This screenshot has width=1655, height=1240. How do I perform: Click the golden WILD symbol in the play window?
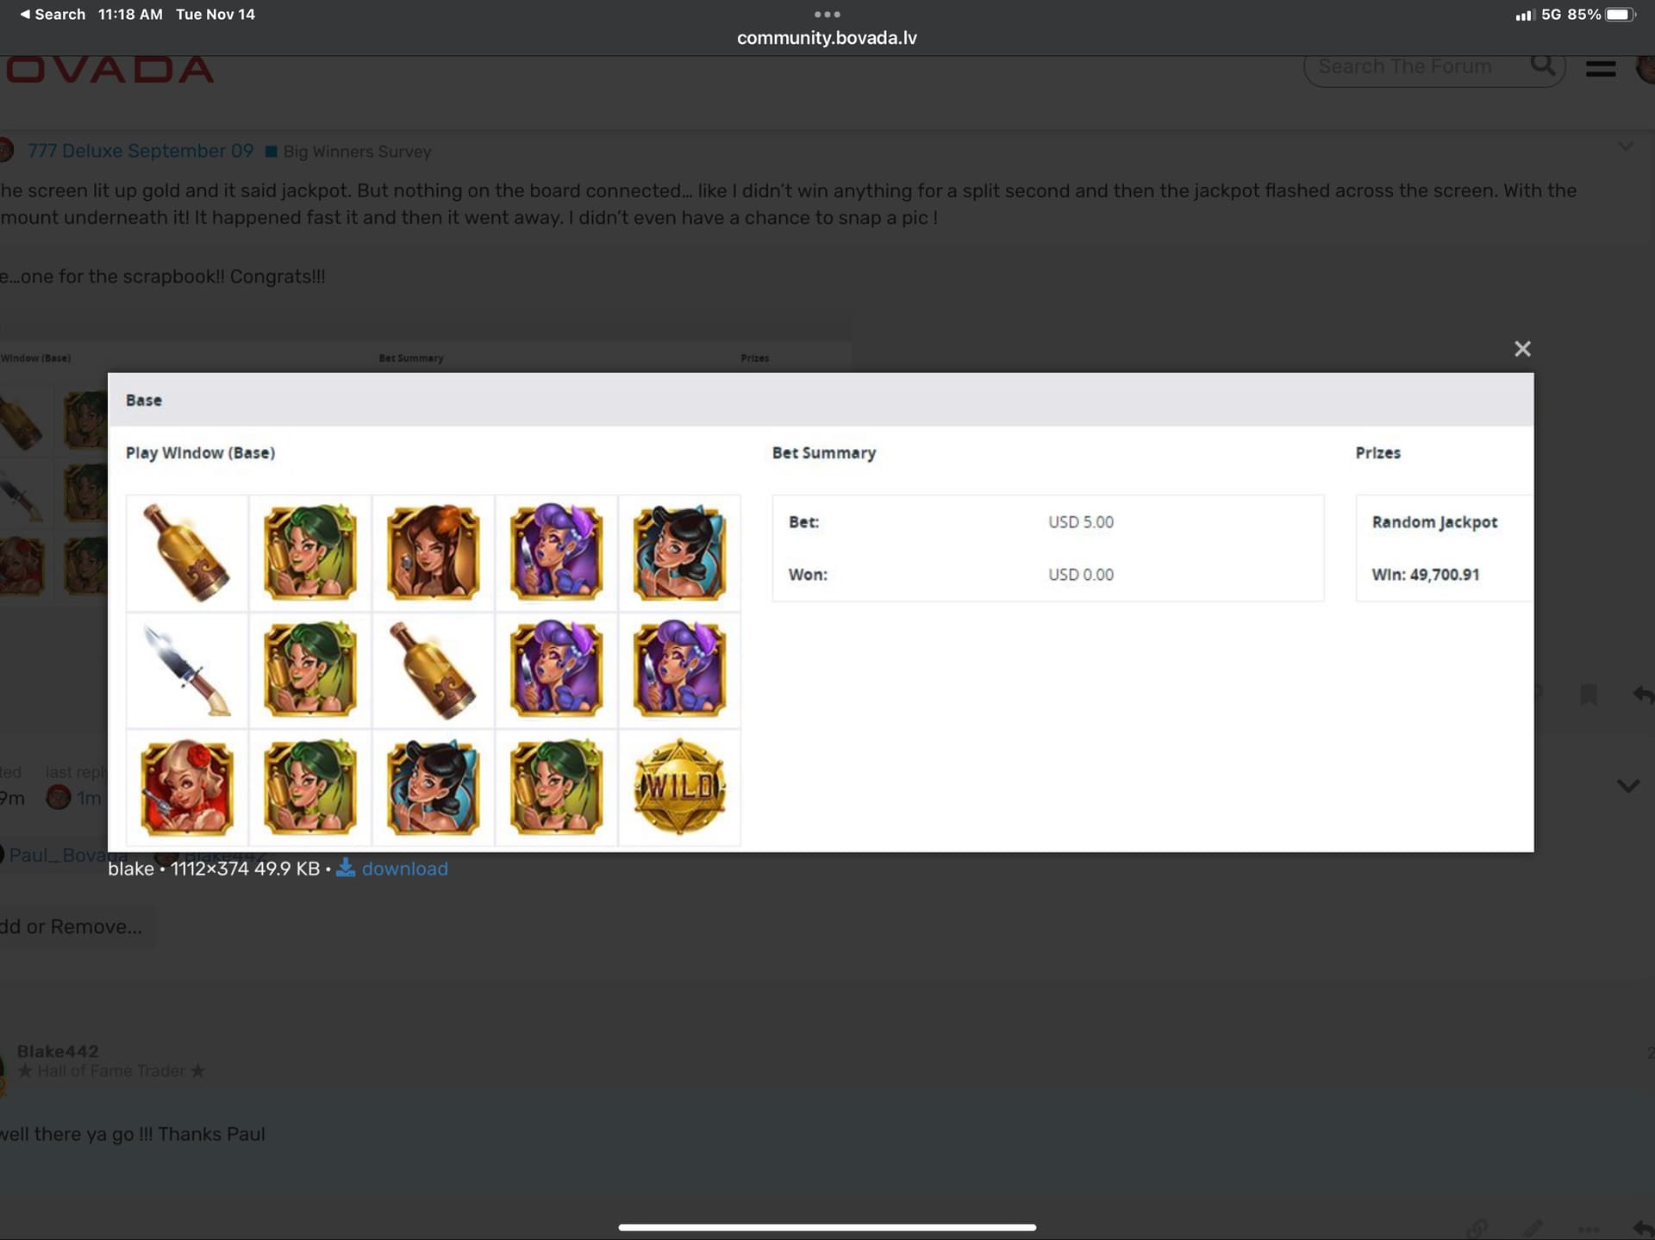pyautogui.click(x=679, y=787)
